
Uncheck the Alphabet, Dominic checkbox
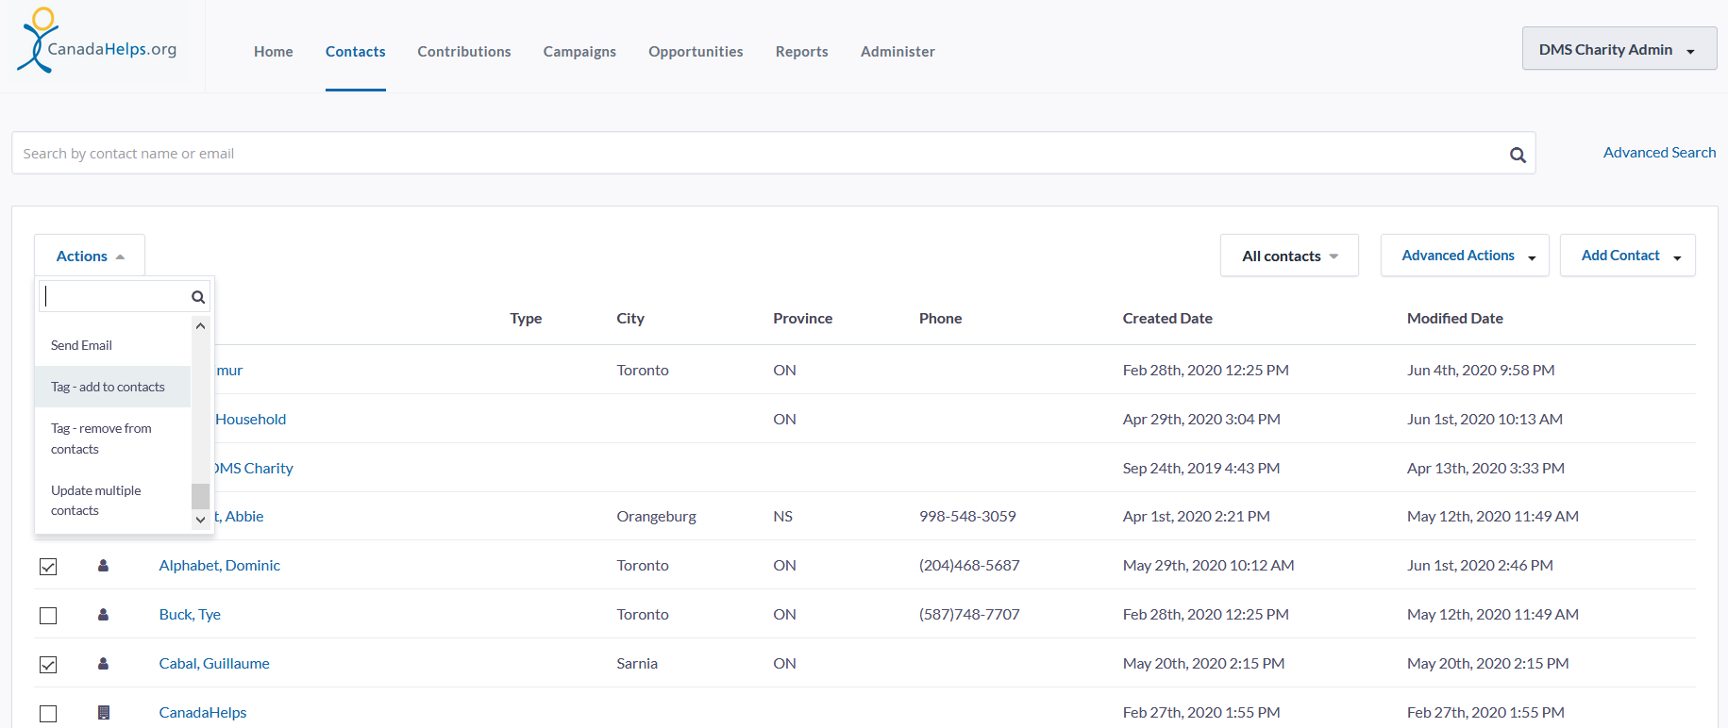pos(48,567)
